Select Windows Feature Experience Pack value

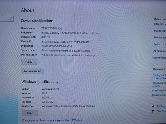coord(68,106)
